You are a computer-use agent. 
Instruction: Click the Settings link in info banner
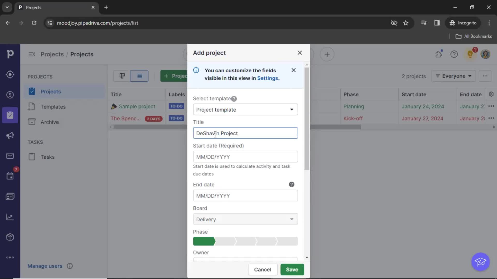coord(268,78)
